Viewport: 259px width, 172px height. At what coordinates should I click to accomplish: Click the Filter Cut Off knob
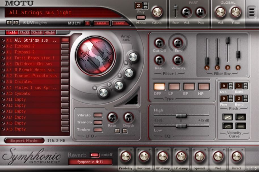pyautogui.click(x=159, y=43)
